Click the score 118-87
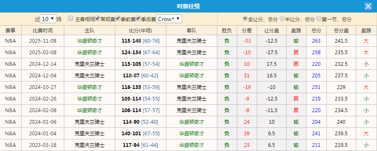 (131, 76)
